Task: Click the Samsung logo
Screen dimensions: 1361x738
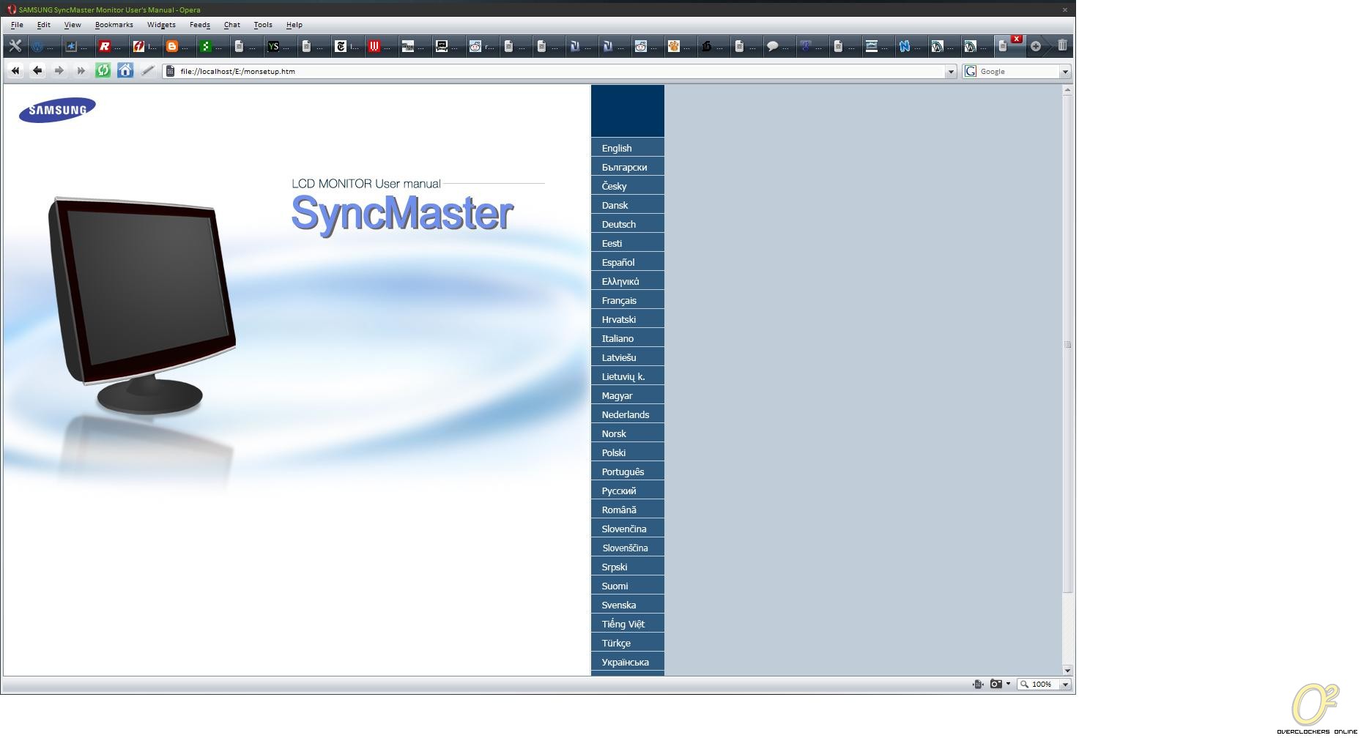Action: [57, 110]
